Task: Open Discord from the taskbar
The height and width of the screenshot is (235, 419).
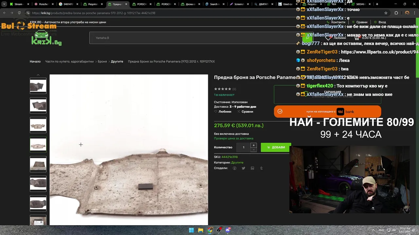Action: point(228,230)
